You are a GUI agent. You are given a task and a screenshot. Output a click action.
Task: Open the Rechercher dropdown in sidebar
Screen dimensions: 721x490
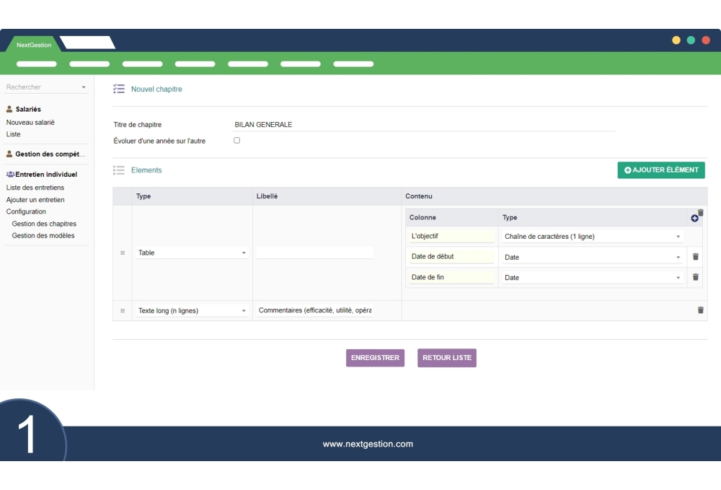point(46,87)
